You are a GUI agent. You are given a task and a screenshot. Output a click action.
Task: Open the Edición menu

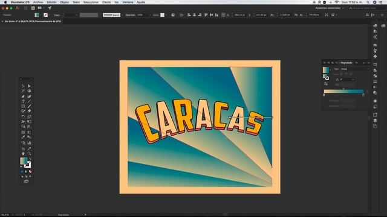[x=51, y=2]
